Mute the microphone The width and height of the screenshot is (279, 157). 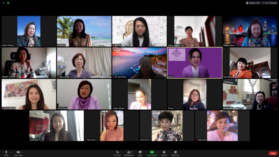[x=6, y=153]
